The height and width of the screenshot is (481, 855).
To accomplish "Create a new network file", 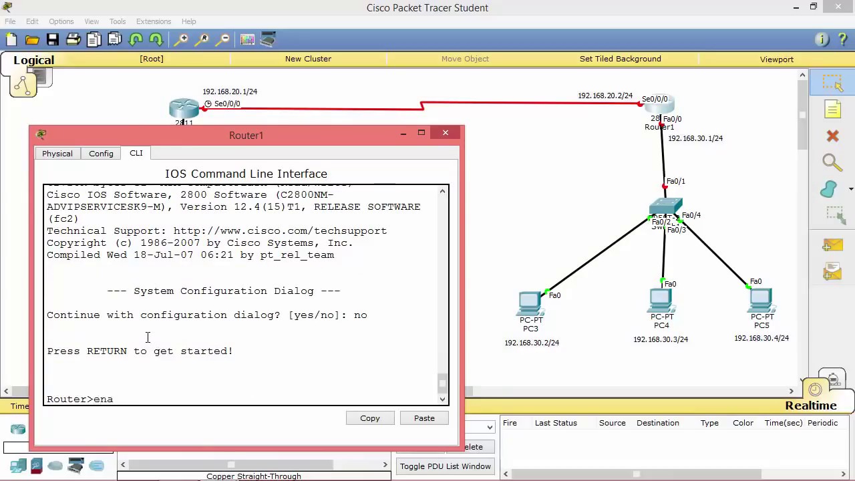I will (11, 40).
